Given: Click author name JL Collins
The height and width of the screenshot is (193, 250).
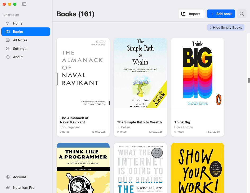Looking at the screenshot, I should (x=124, y=127).
